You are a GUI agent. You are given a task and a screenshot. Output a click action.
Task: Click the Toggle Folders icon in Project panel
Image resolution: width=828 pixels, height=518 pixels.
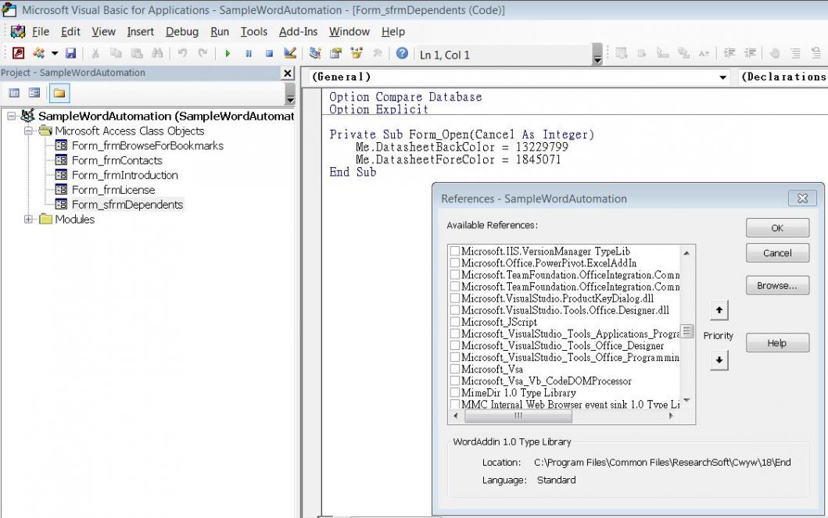(59, 94)
